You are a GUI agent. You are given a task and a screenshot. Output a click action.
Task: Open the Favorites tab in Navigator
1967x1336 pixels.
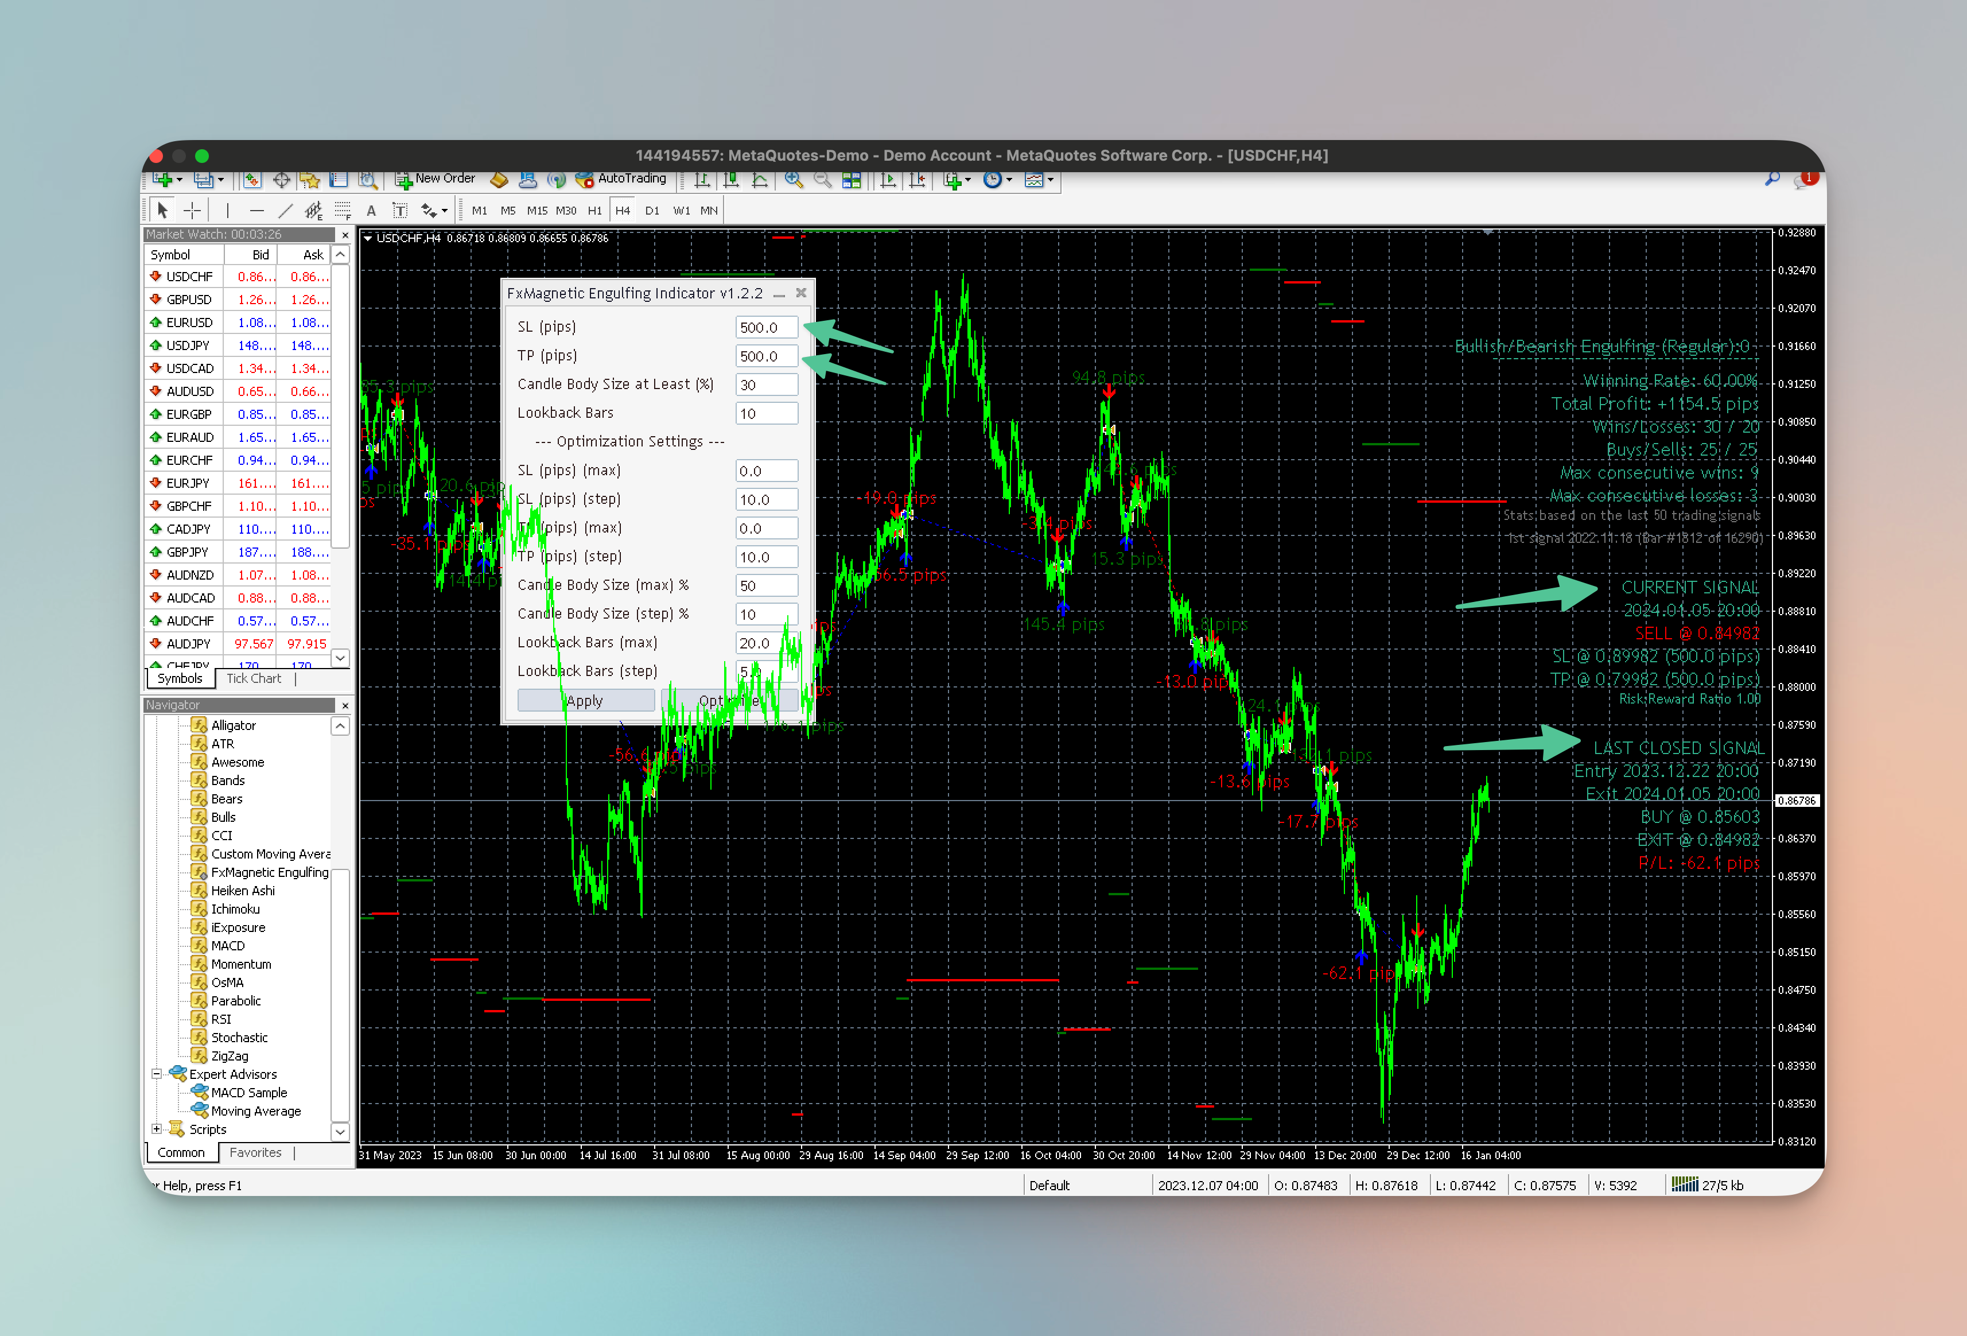(x=255, y=1152)
